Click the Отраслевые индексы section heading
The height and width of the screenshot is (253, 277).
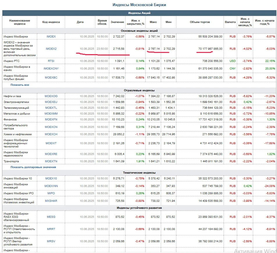139,90
